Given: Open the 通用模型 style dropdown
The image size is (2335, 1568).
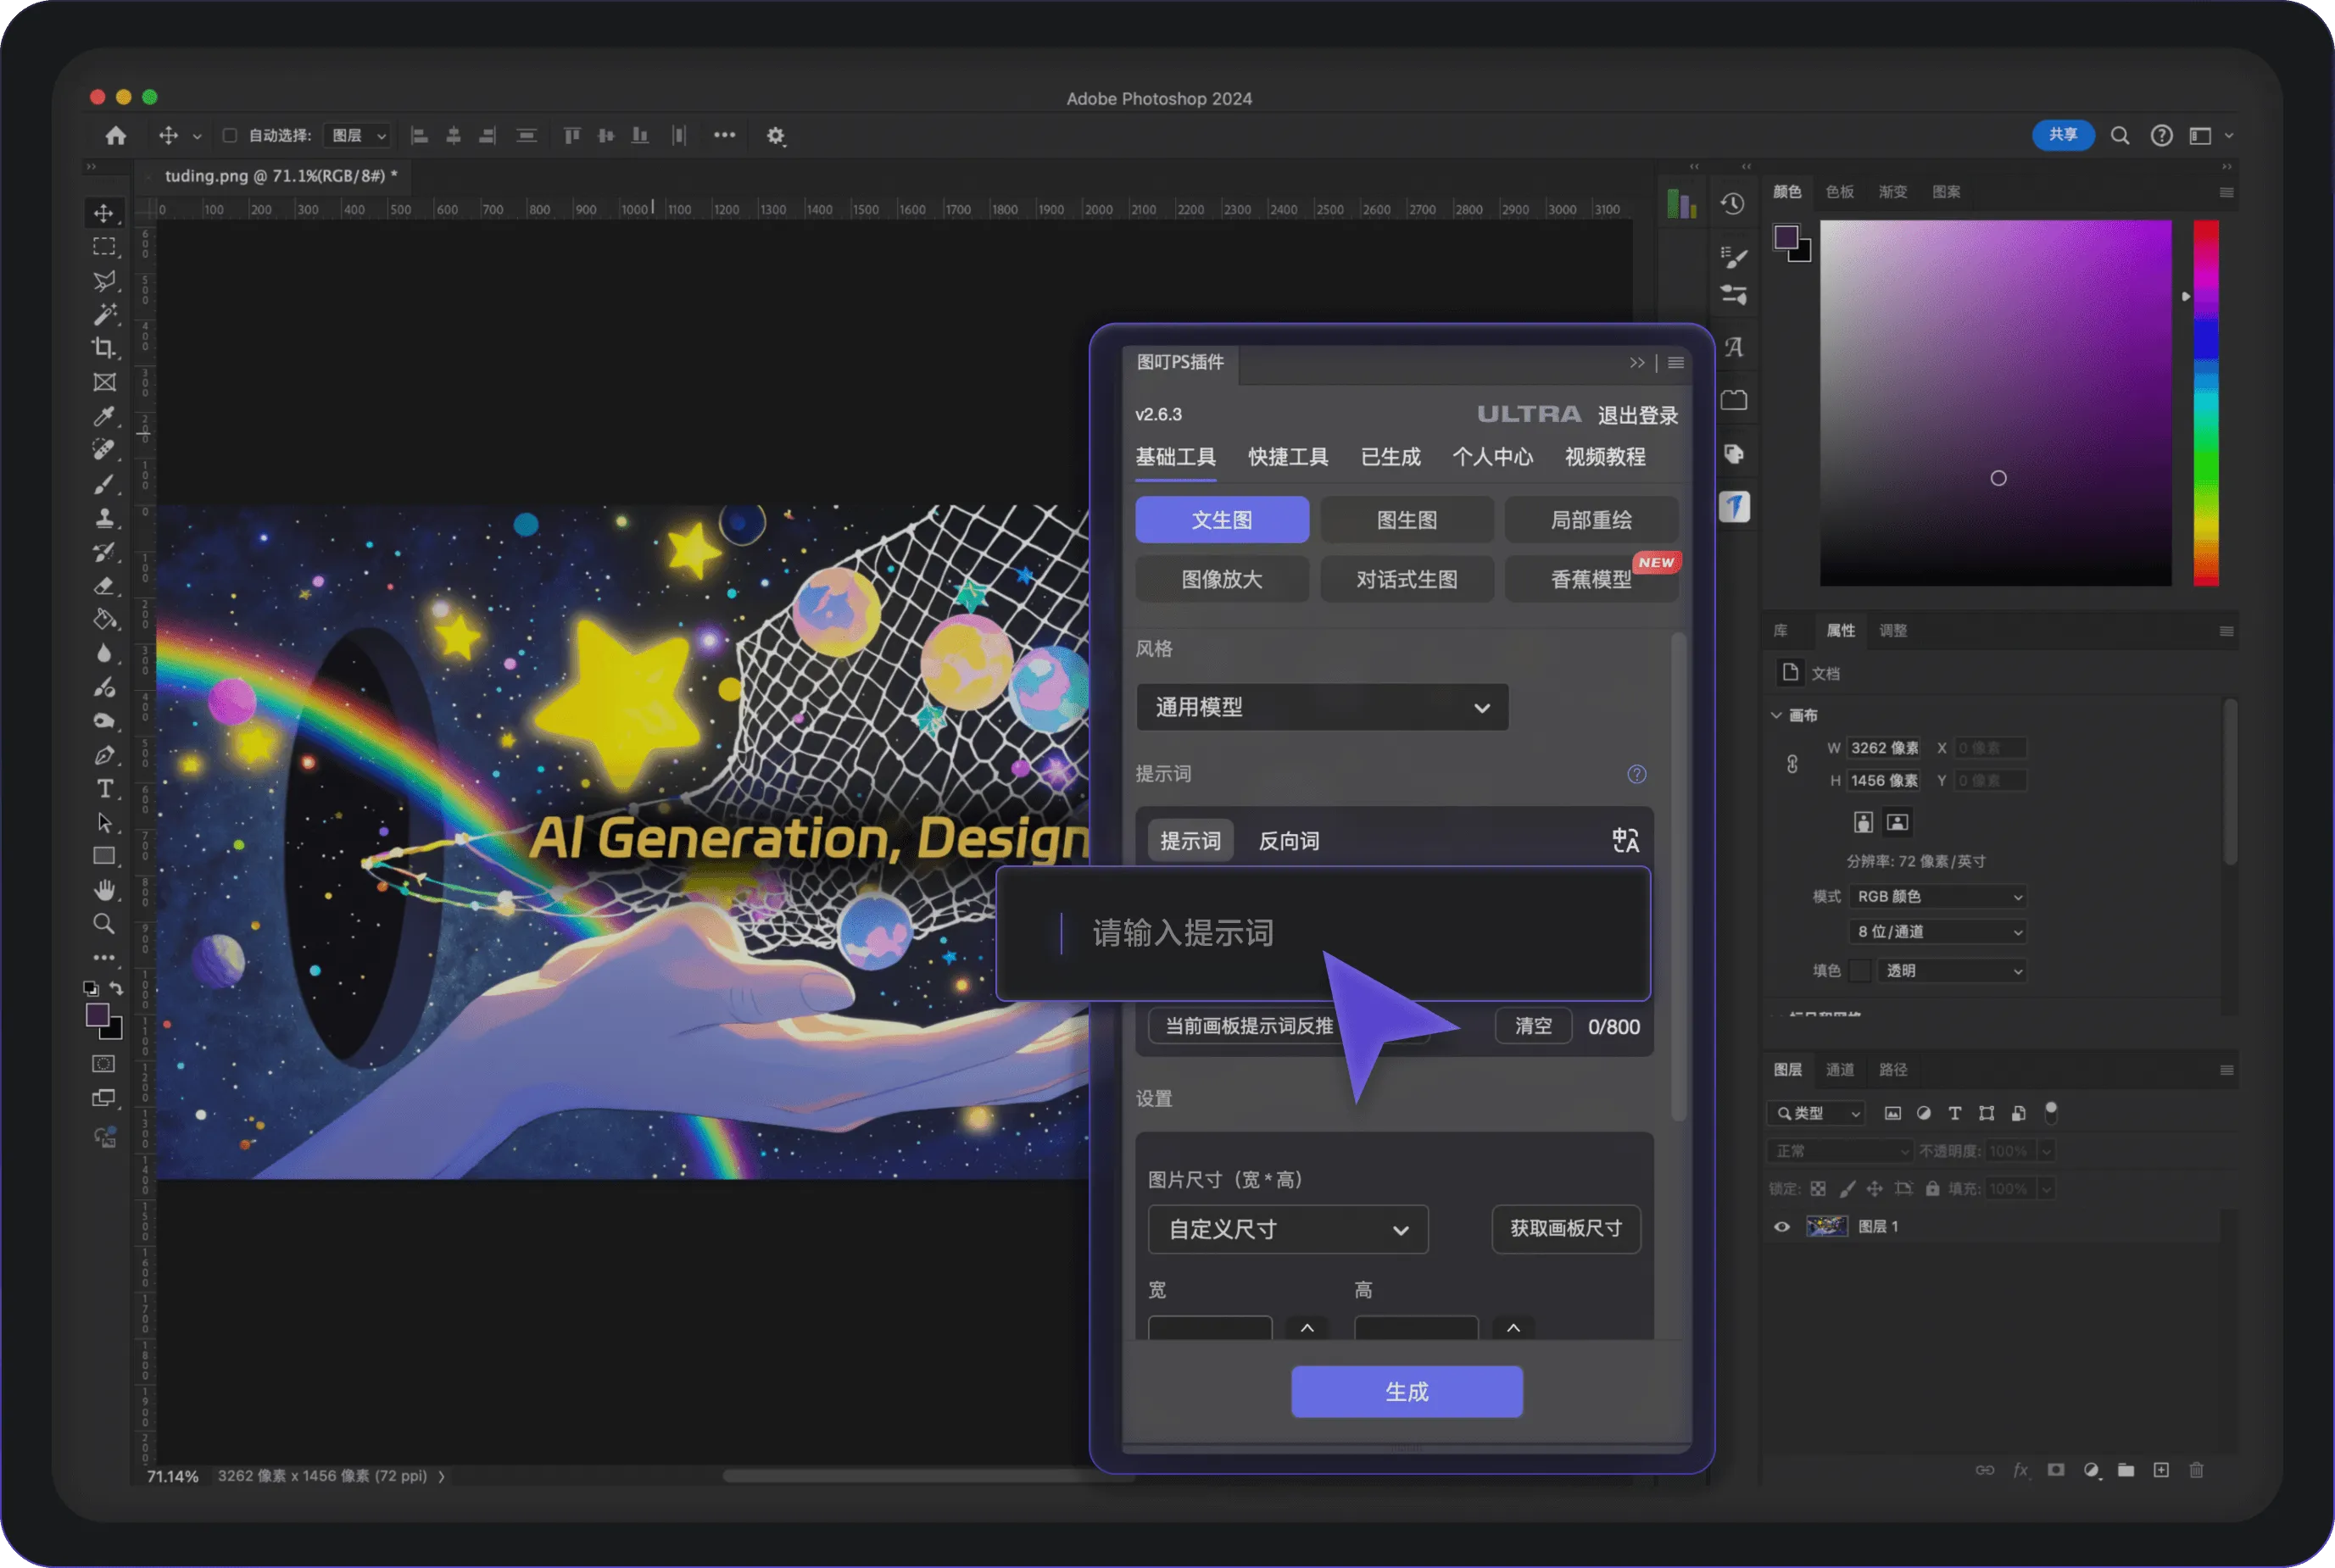Looking at the screenshot, I should coord(1322,707).
